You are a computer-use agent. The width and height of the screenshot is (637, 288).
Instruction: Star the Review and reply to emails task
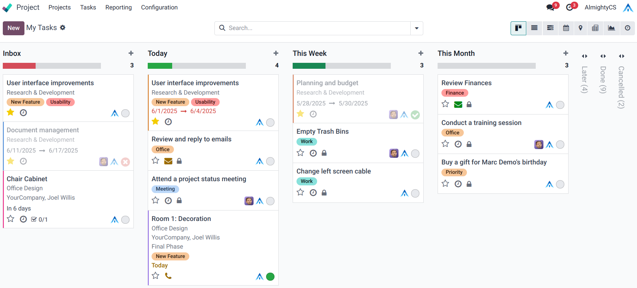(x=155, y=161)
